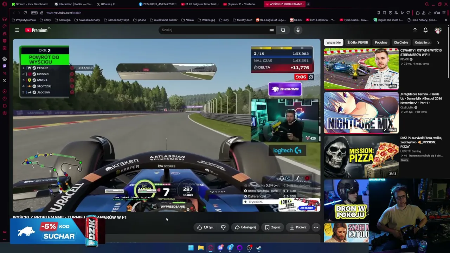The height and width of the screenshot is (253, 450).
Task: Select the Podobne filter chip
Action: (x=381, y=43)
